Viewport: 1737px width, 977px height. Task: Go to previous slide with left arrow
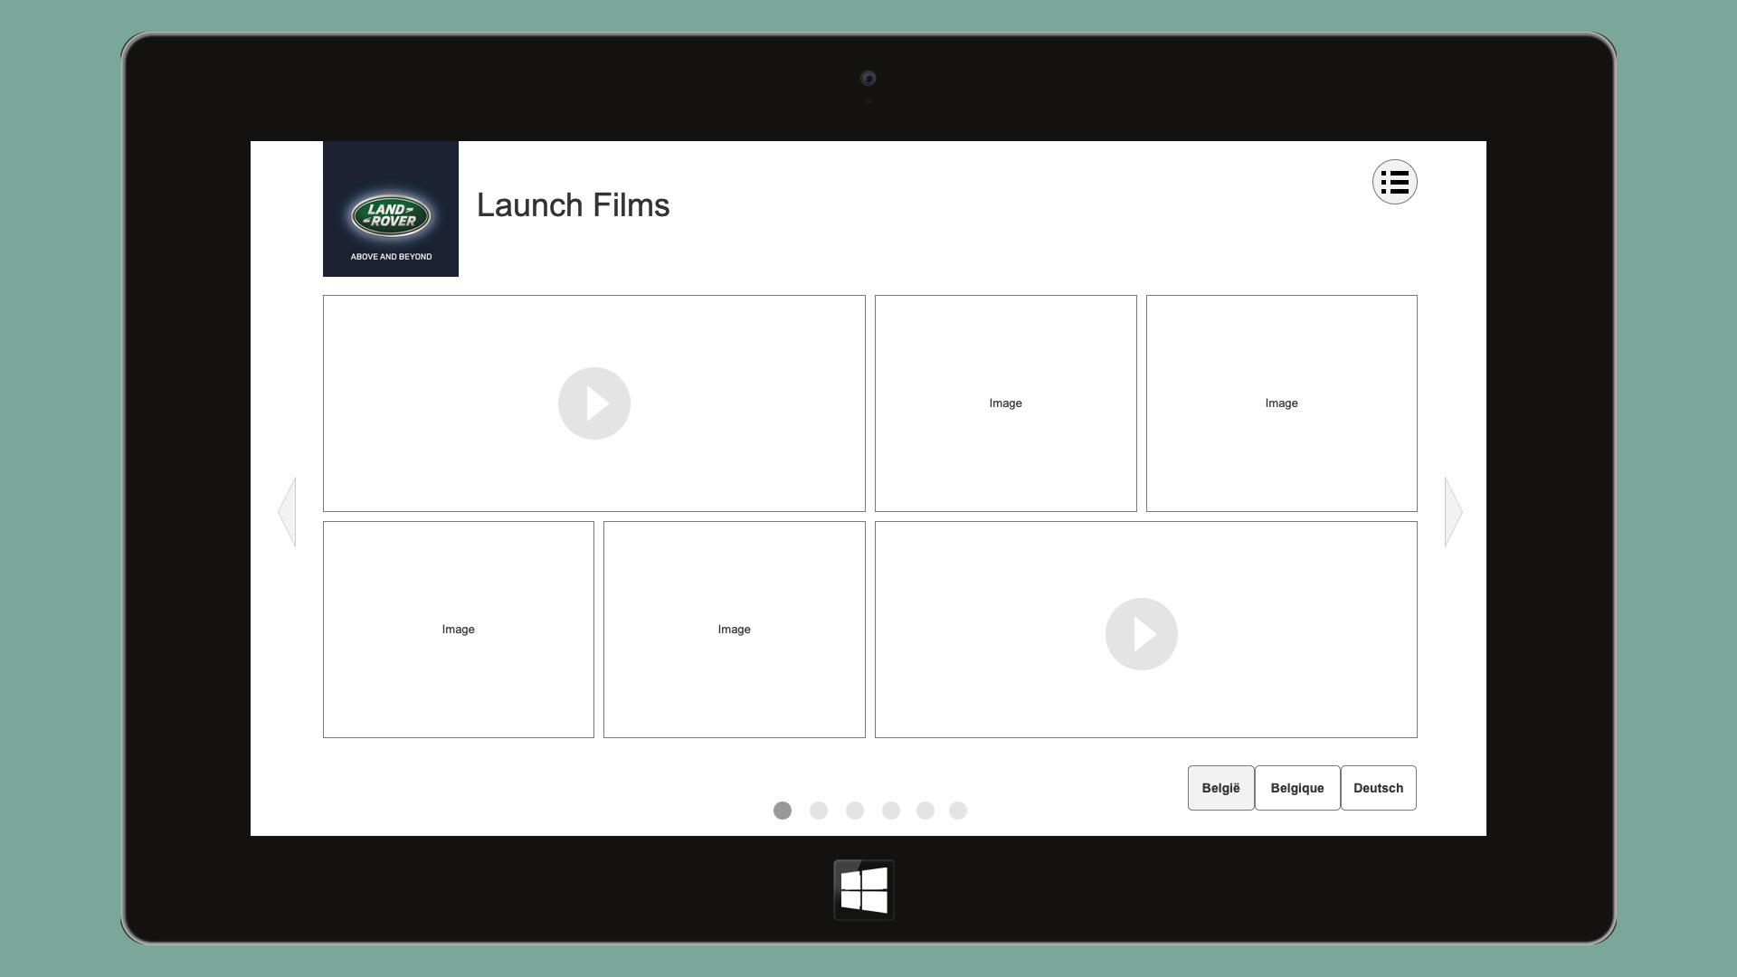[x=288, y=512]
